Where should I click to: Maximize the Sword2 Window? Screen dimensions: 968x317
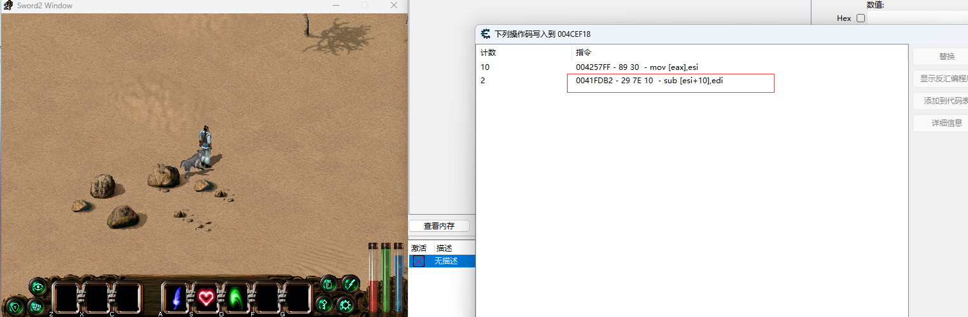coord(365,5)
